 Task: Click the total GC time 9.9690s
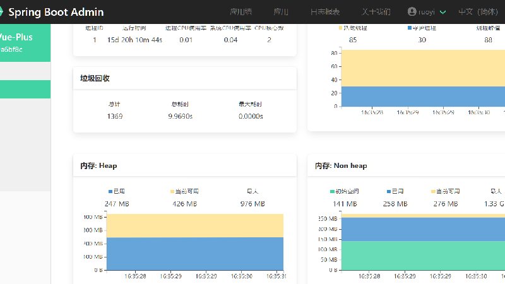tap(180, 116)
